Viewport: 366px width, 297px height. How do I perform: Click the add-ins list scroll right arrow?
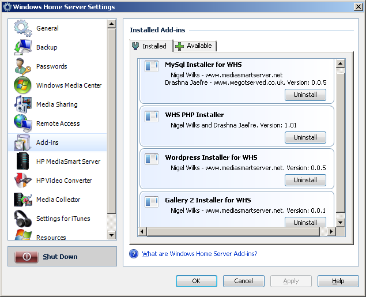[331, 232]
